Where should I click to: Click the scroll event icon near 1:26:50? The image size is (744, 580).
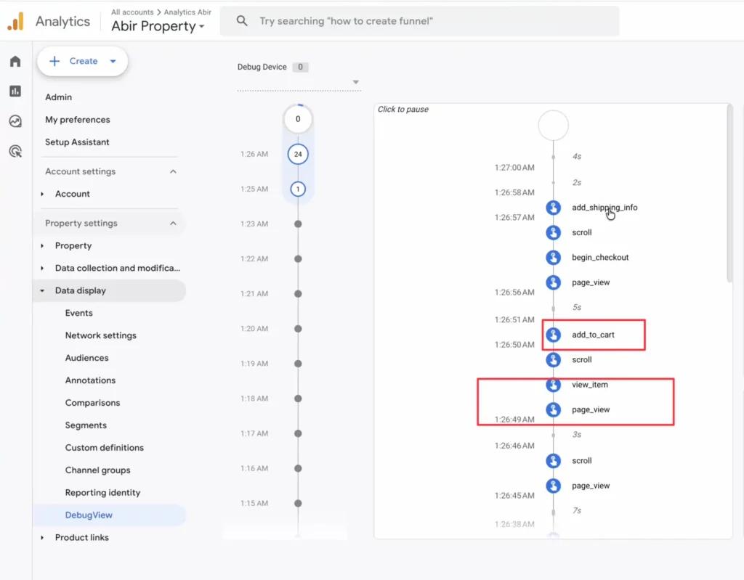[x=554, y=360]
